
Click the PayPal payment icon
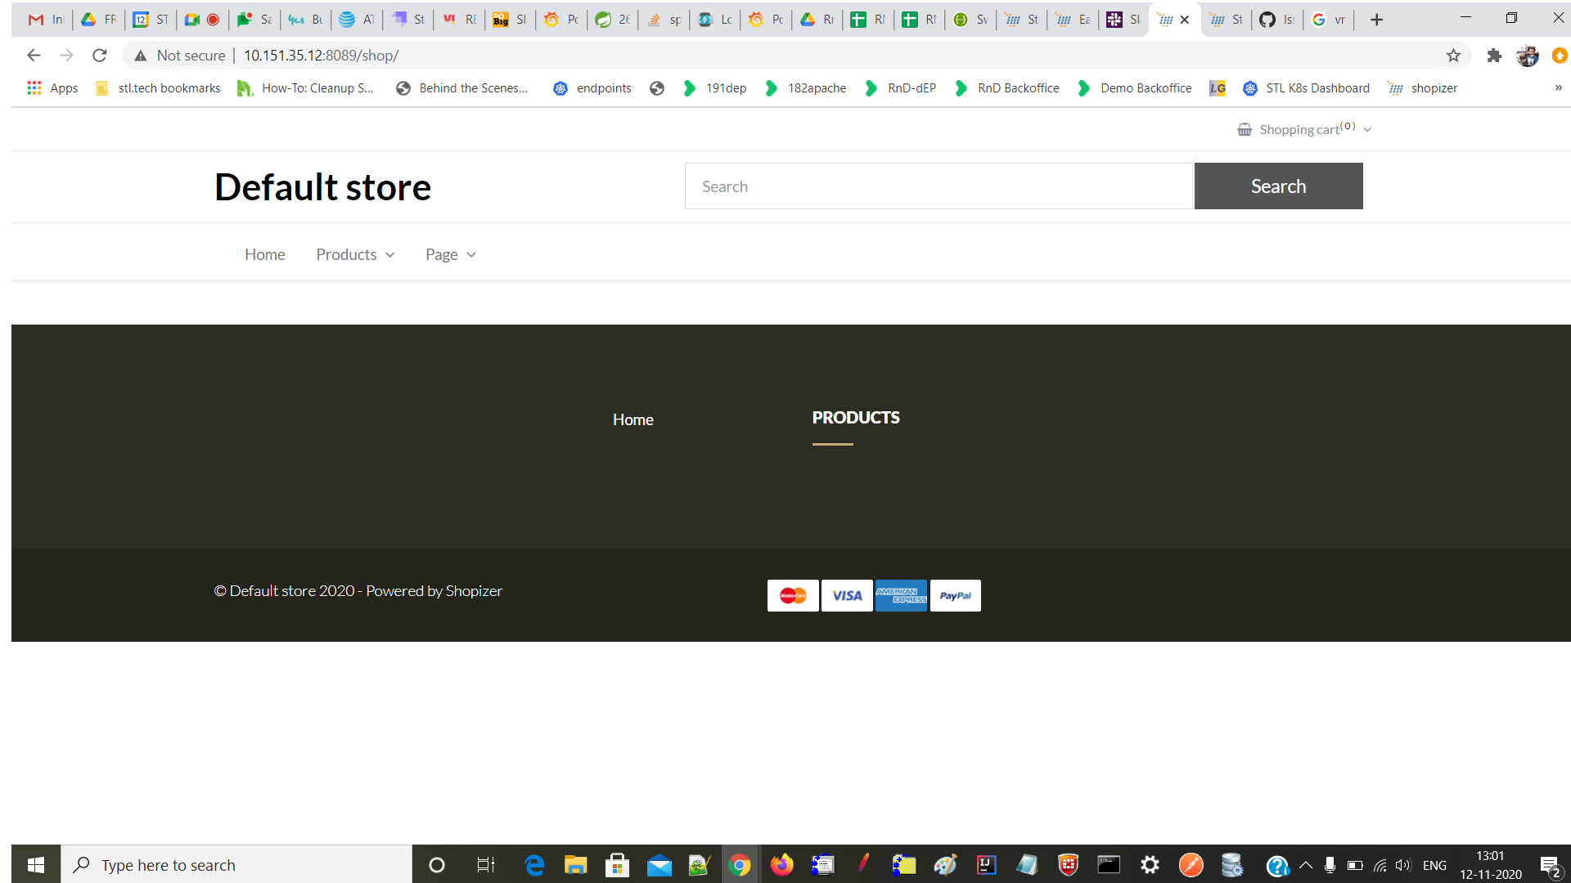(x=955, y=595)
